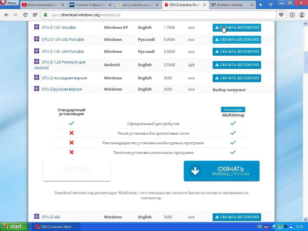This screenshot has width=308, height=231.
Task: Expand hidden system tray icons arrow
Action: click(274, 227)
